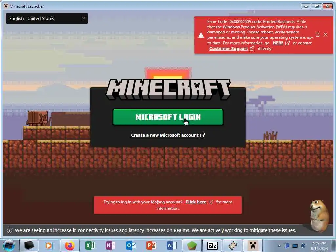Viewport: 336px width, 252px height.
Task: Open Click here link for Mojang account
Action: point(196,202)
